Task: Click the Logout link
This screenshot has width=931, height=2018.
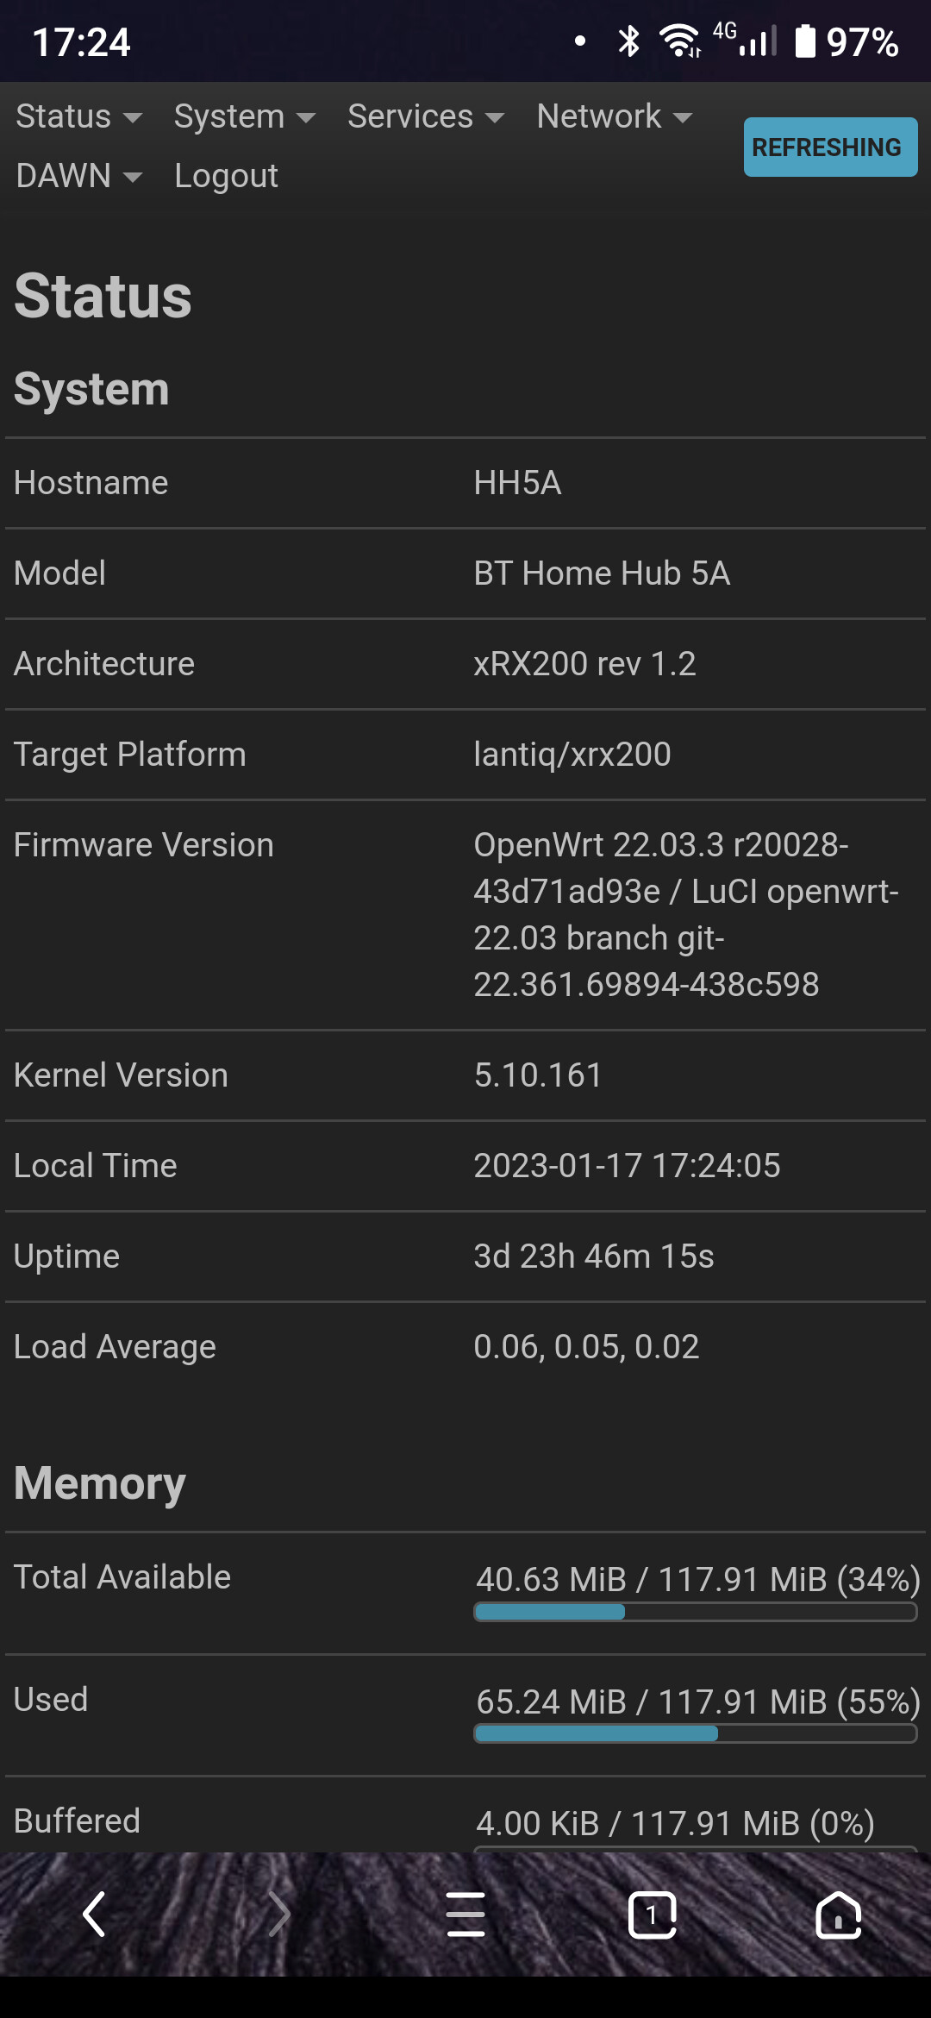Action: tap(226, 176)
